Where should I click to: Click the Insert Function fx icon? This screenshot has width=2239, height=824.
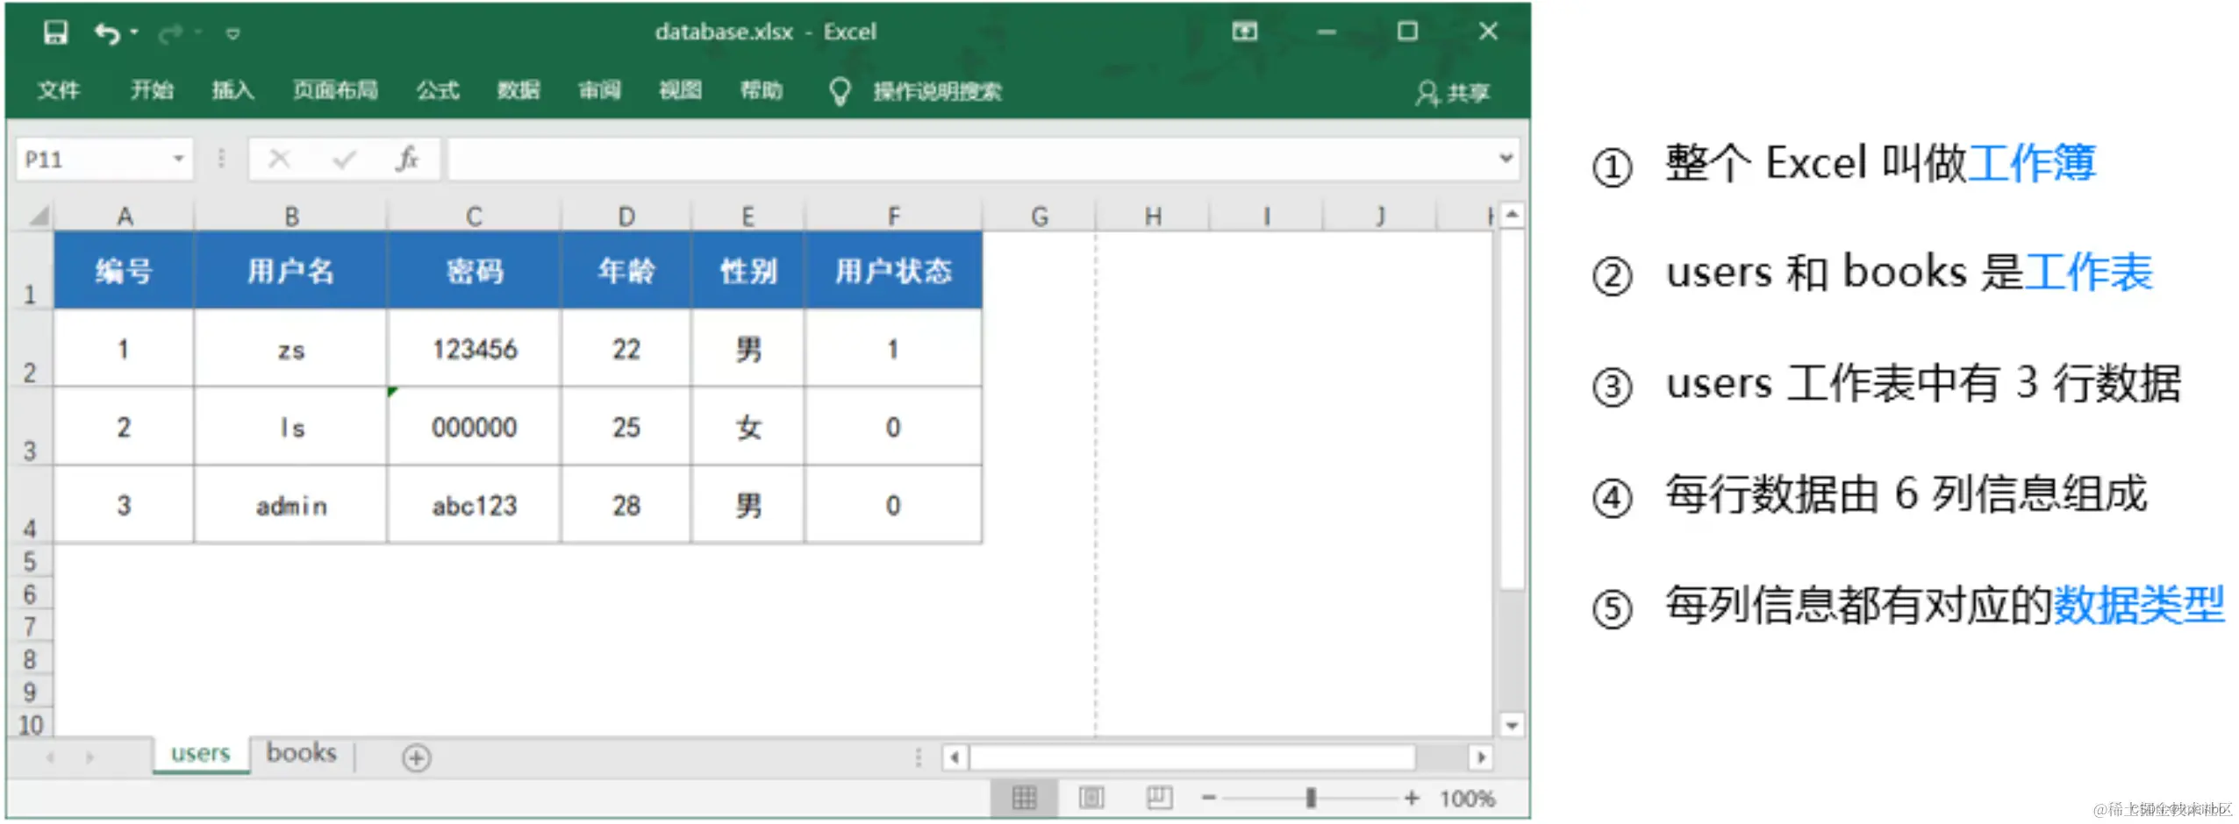tap(407, 159)
